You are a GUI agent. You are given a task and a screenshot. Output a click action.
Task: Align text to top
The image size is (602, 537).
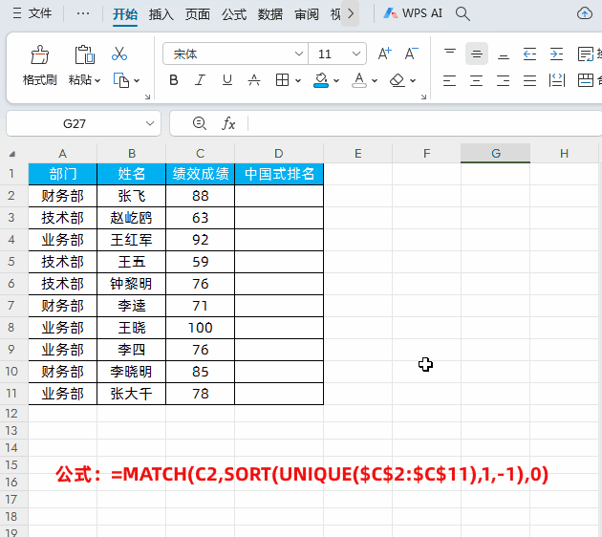coord(450,54)
